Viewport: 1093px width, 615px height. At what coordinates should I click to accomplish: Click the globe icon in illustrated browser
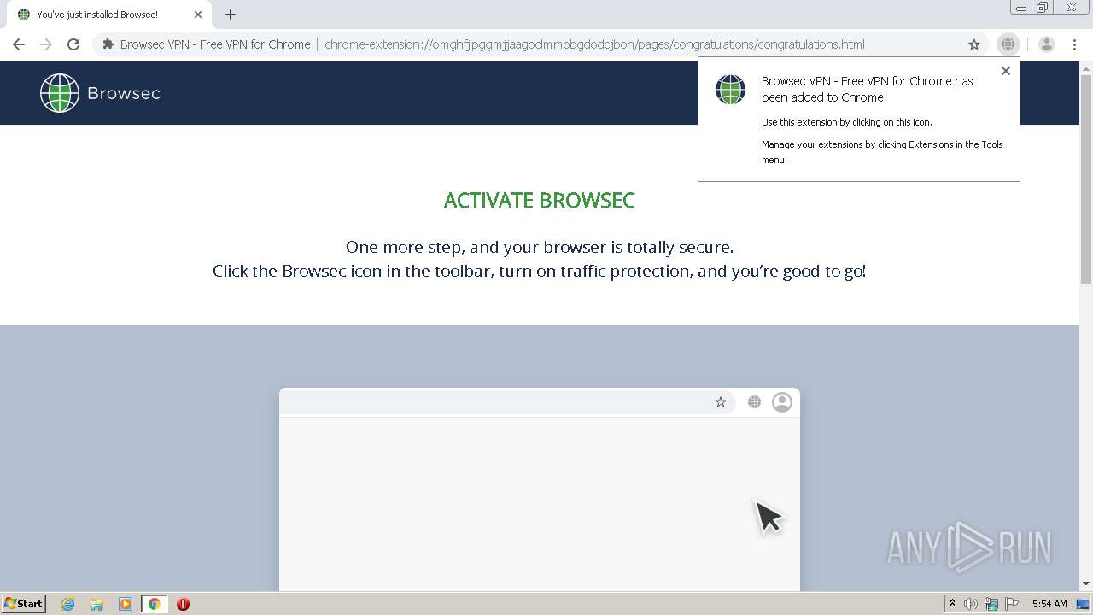[x=754, y=402]
